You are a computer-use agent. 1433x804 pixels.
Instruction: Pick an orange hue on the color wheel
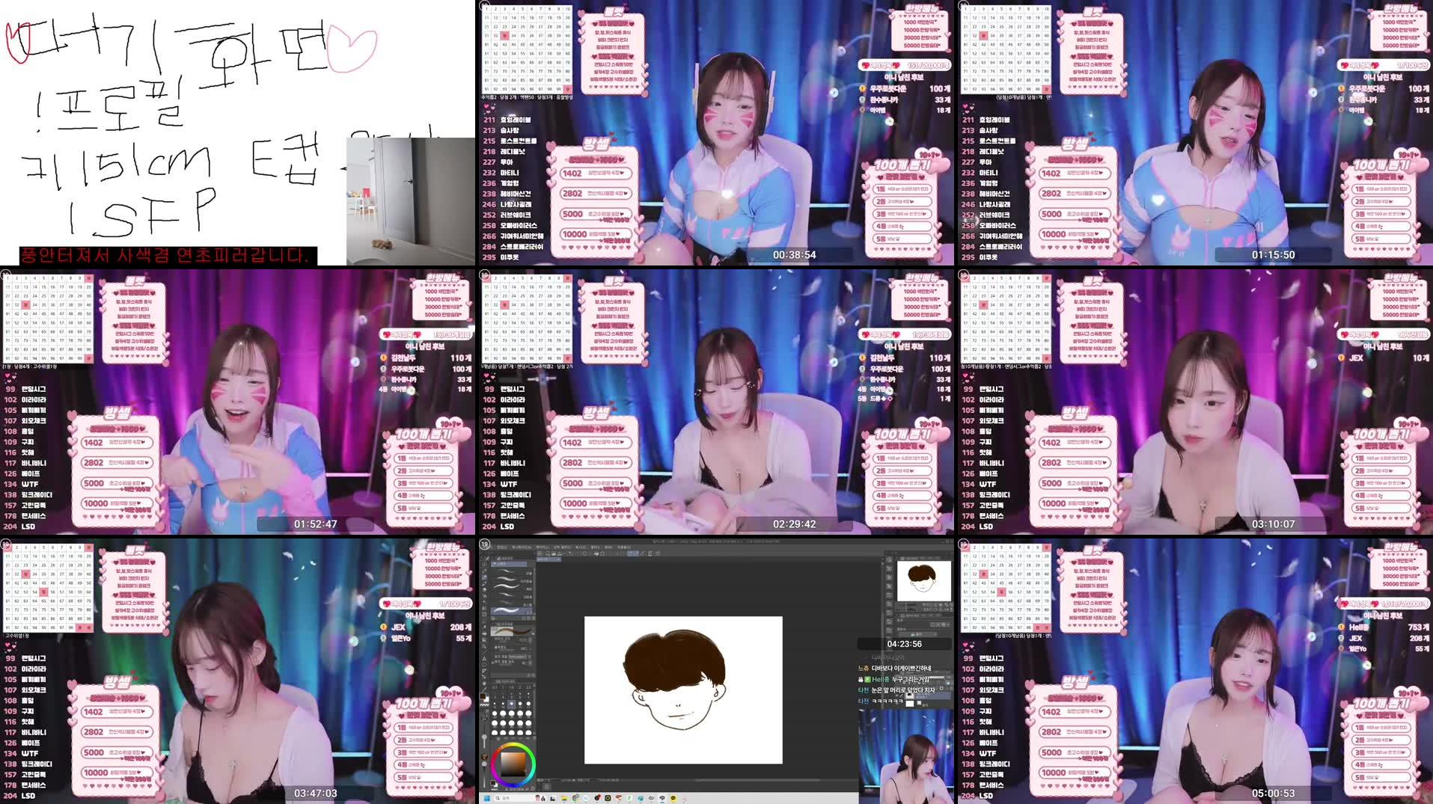pos(500,746)
